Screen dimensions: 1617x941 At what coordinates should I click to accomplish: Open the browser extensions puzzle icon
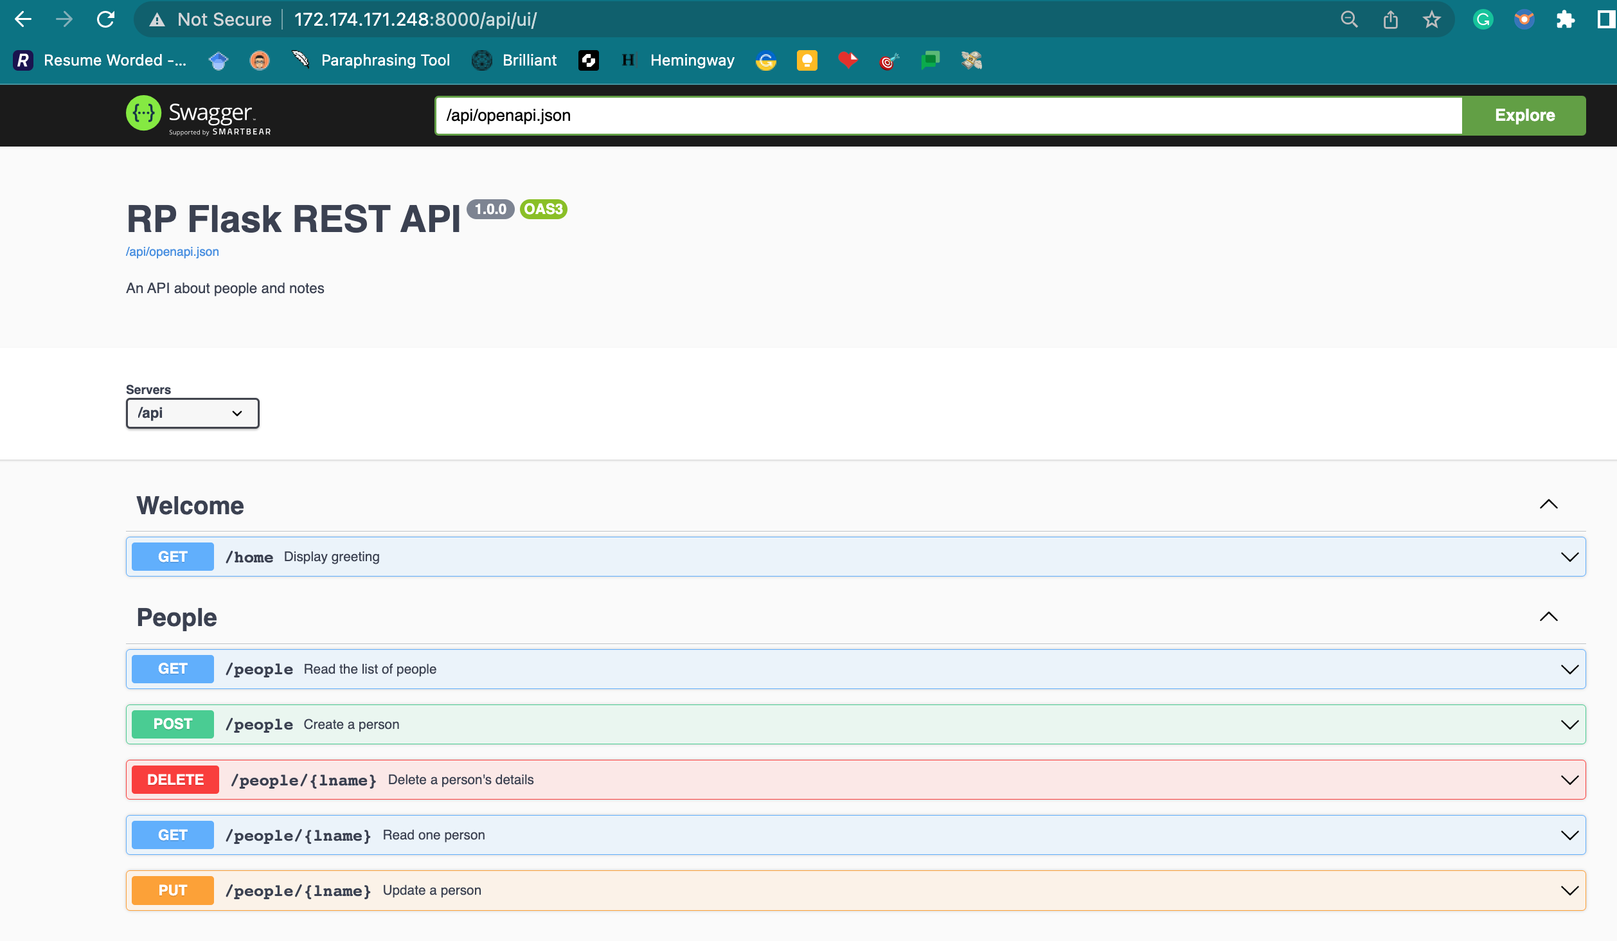[1566, 19]
